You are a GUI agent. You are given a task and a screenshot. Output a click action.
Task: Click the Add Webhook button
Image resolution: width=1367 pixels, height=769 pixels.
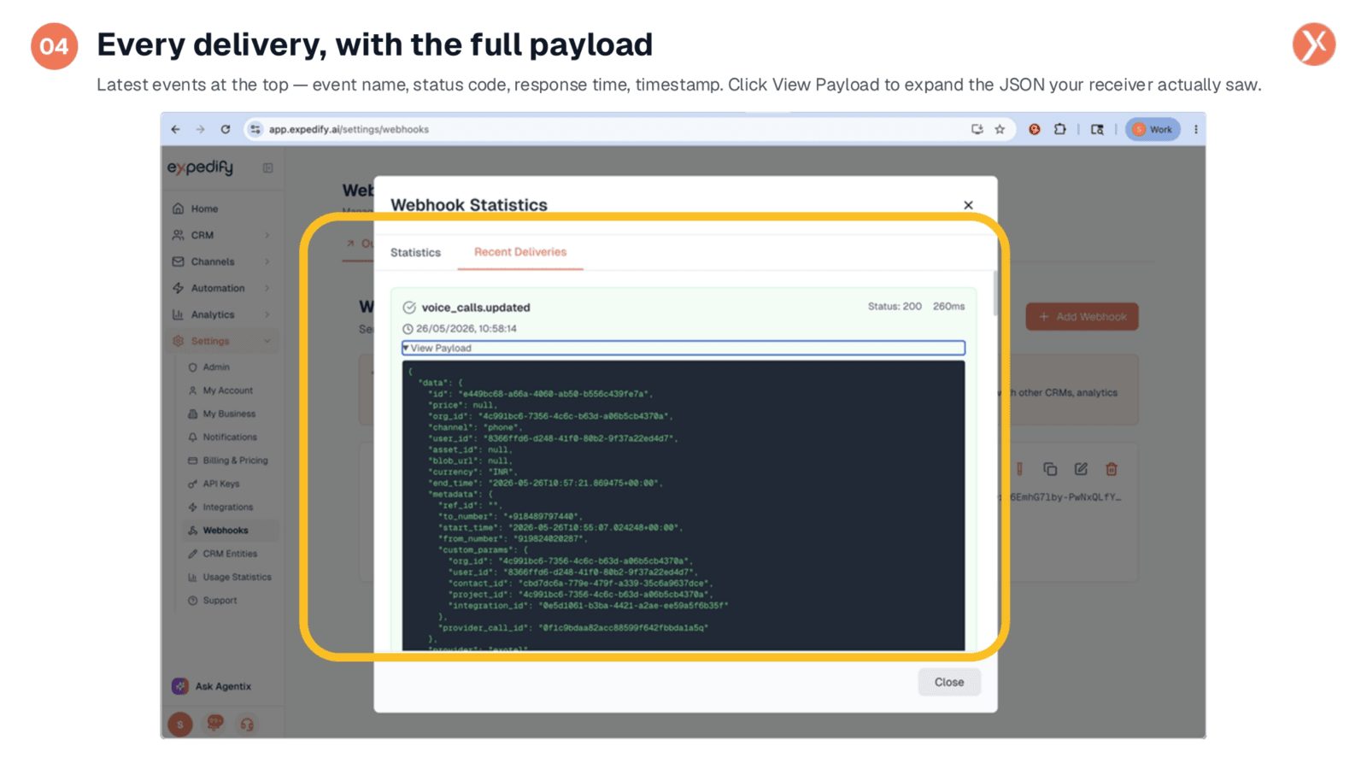point(1082,316)
